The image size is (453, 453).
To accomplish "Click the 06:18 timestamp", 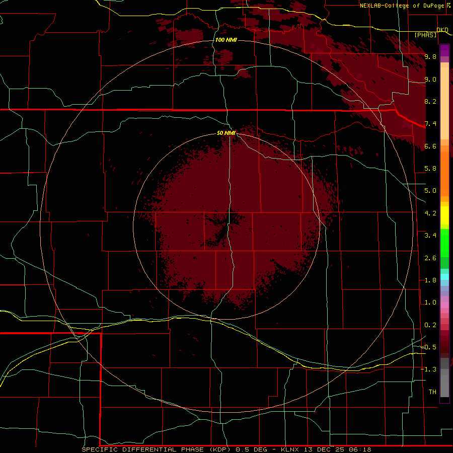I will (360, 449).
